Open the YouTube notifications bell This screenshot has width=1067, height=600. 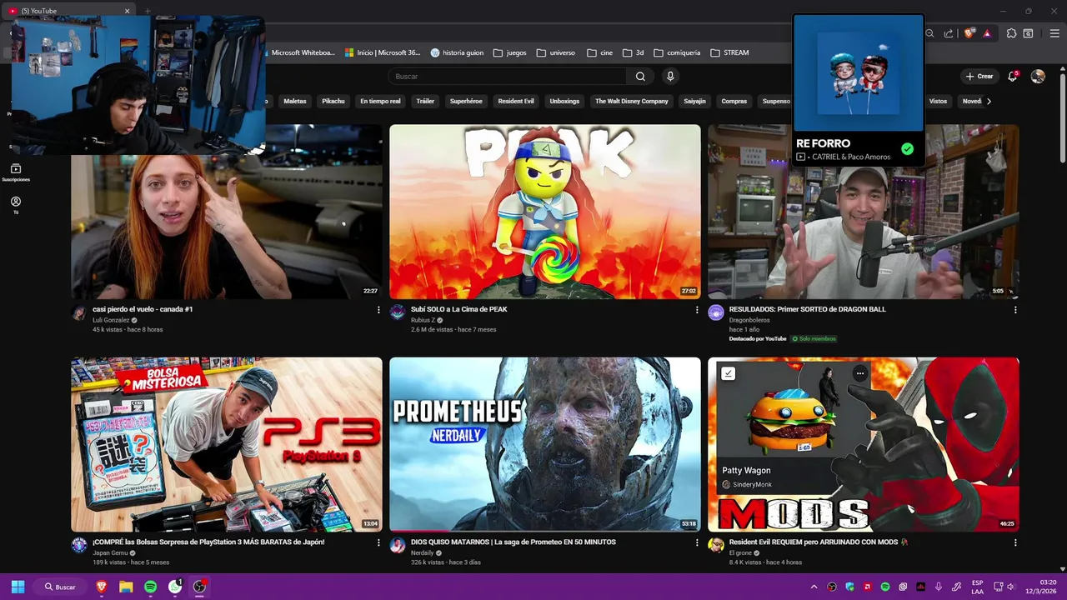(x=1013, y=76)
